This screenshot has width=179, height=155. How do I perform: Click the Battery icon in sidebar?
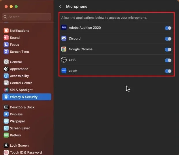click(x=6, y=135)
